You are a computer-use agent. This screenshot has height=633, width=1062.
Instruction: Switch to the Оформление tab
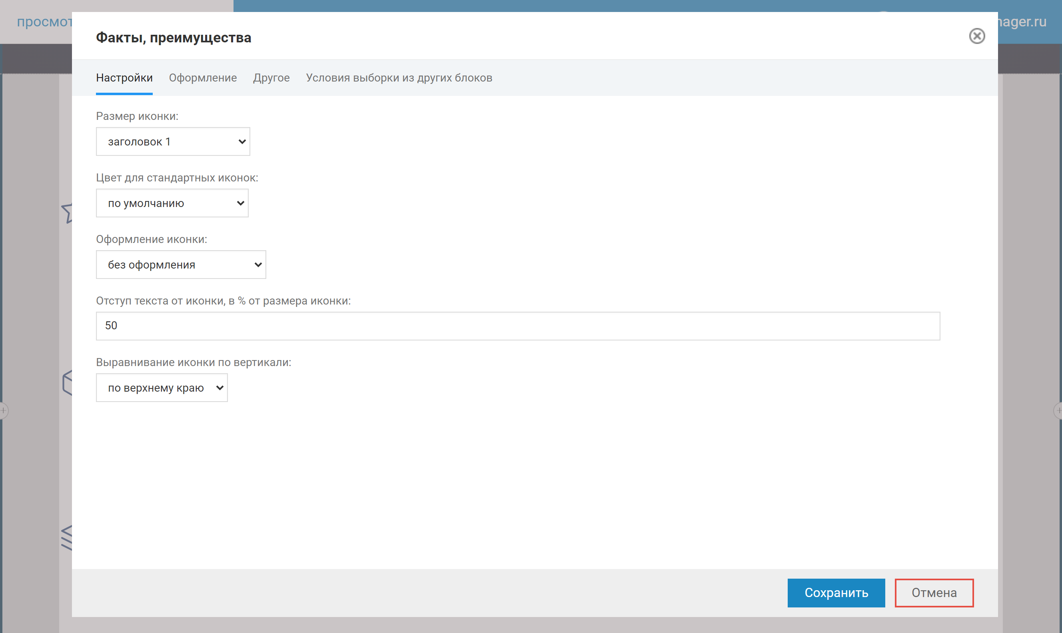[203, 78]
